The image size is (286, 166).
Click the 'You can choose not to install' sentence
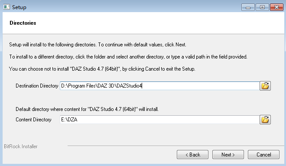102,69
